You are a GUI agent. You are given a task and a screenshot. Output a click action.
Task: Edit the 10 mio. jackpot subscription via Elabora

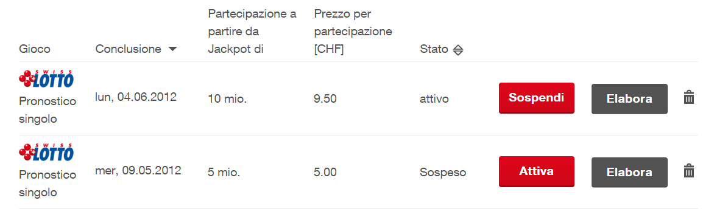(629, 98)
